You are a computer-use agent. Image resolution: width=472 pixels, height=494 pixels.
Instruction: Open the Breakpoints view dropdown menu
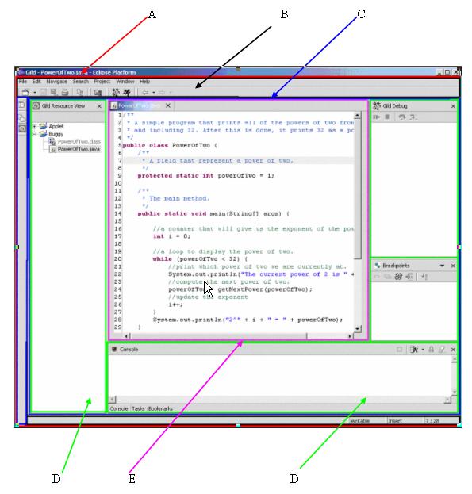coord(442,266)
